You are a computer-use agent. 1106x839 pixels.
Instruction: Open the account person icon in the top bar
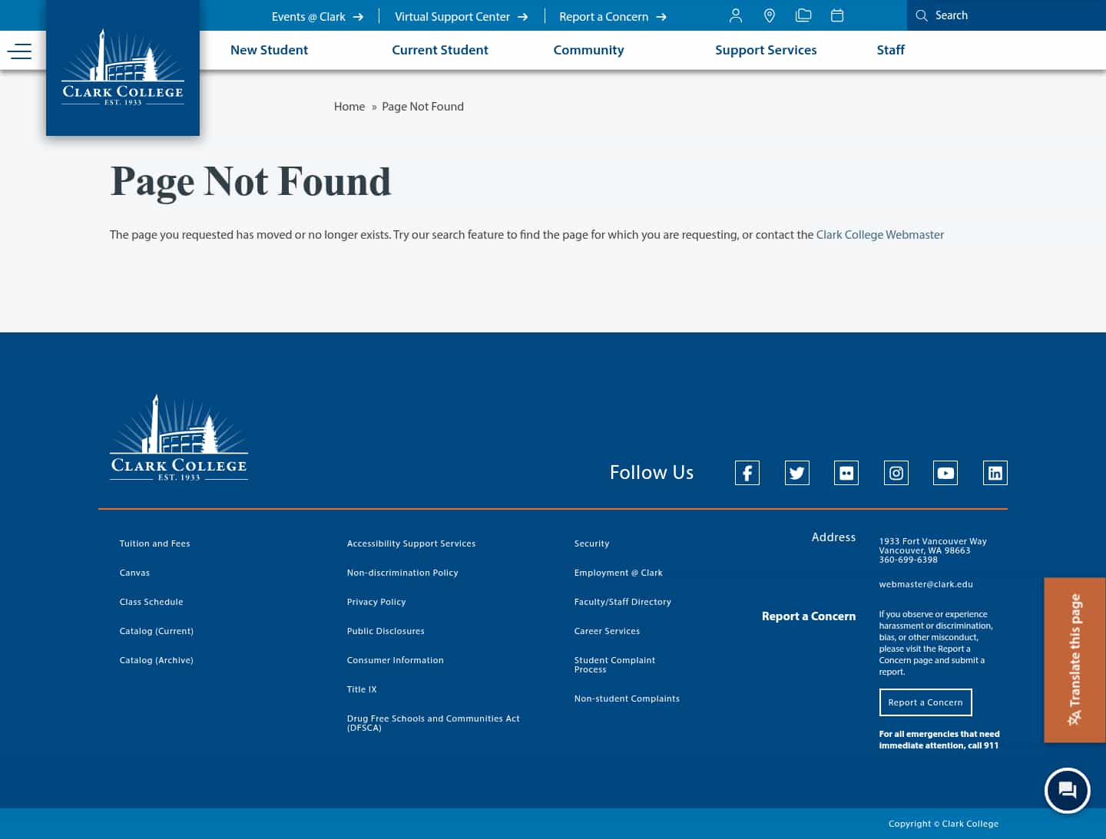coord(735,15)
